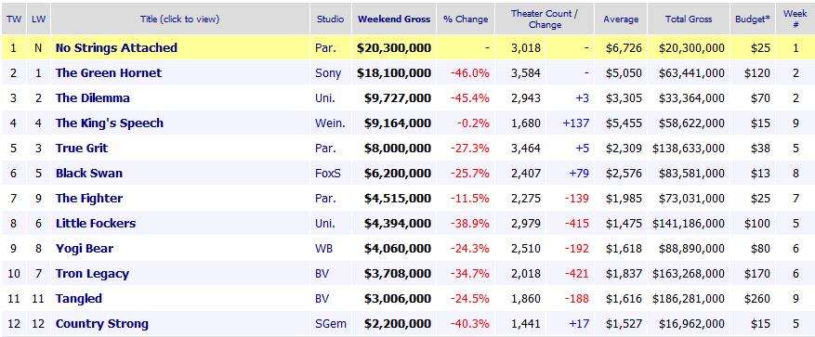Click the Budget* column header
The height and width of the screenshot is (337, 815).
pos(752,19)
